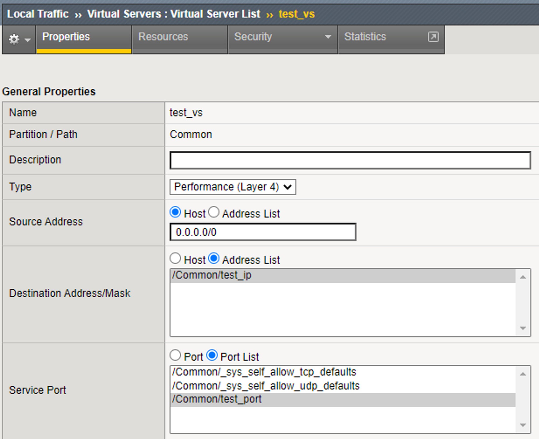
Task: Select /Common/_sys_self_allow_tcp_defaults port list entry
Action: (264, 372)
